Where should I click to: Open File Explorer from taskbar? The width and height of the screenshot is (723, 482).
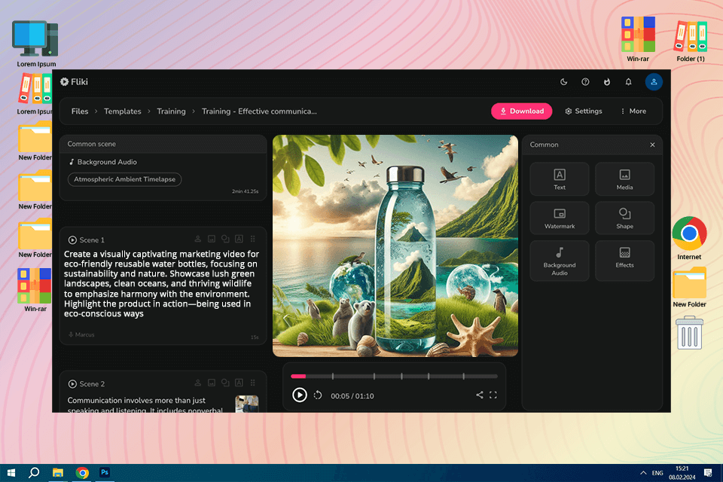[58, 472]
